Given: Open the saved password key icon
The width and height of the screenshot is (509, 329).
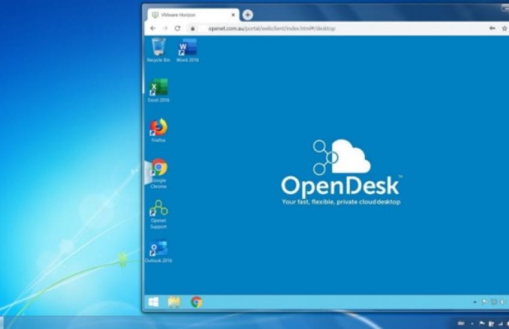Looking at the screenshot, I should coord(492,29).
